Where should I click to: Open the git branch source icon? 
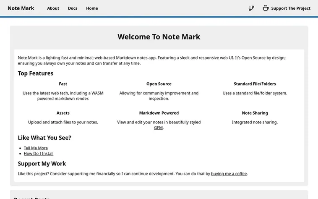251,8
